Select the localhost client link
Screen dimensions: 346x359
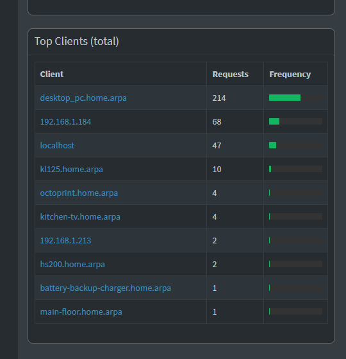[x=57, y=145]
